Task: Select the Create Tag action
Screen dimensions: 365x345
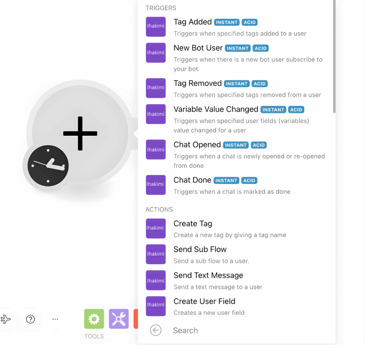Action: point(193,224)
